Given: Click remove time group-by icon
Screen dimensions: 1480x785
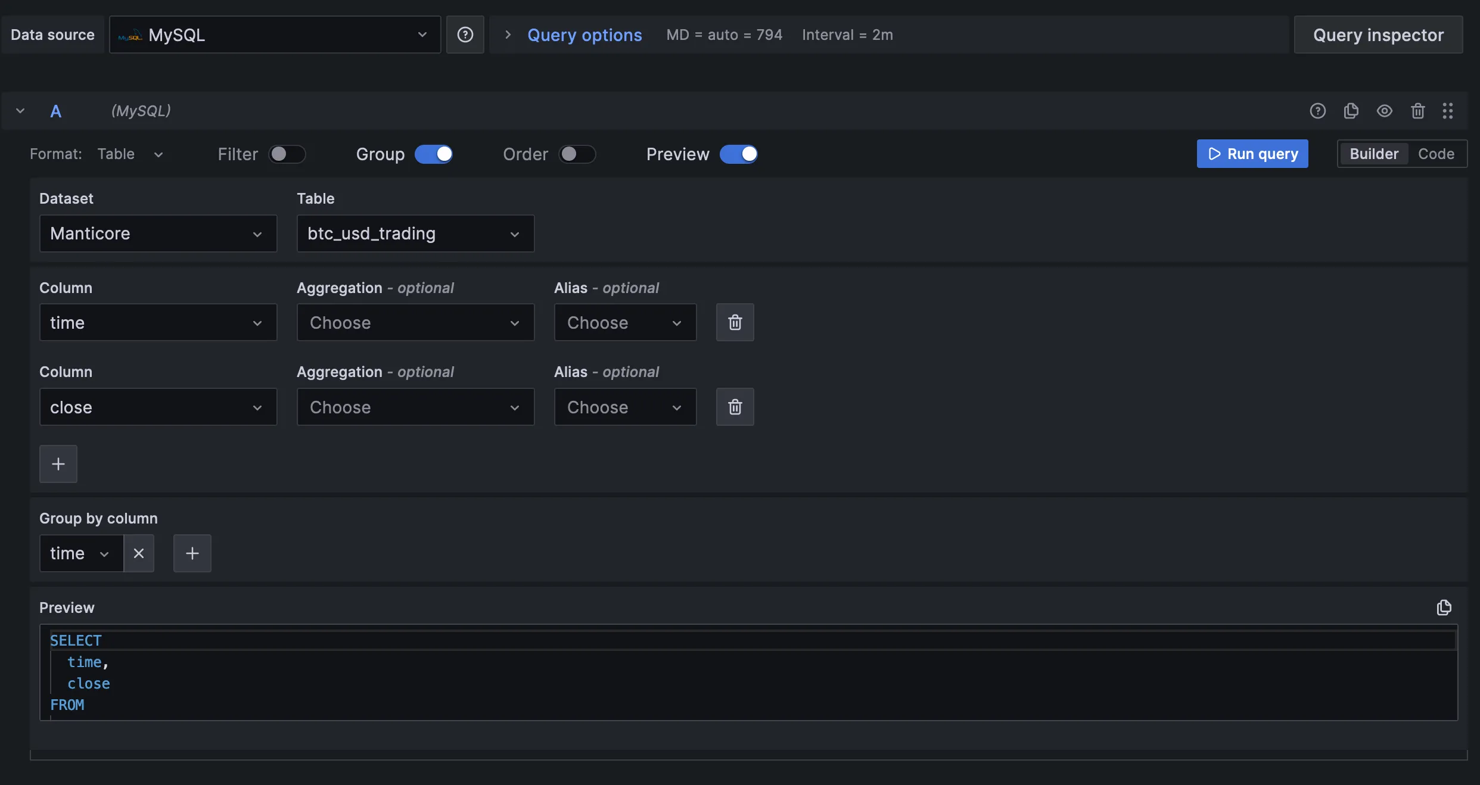Looking at the screenshot, I should pyautogui.click(x=138, y=553).
